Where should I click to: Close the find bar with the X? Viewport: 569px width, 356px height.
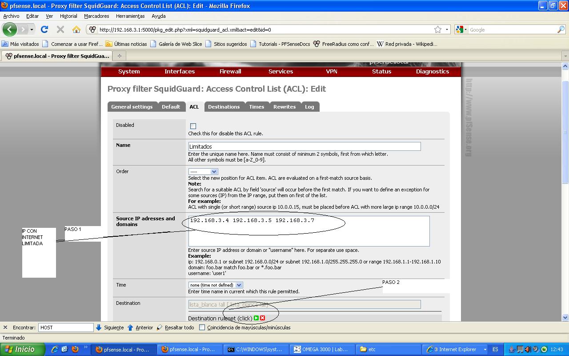click(x=5, y=328)
